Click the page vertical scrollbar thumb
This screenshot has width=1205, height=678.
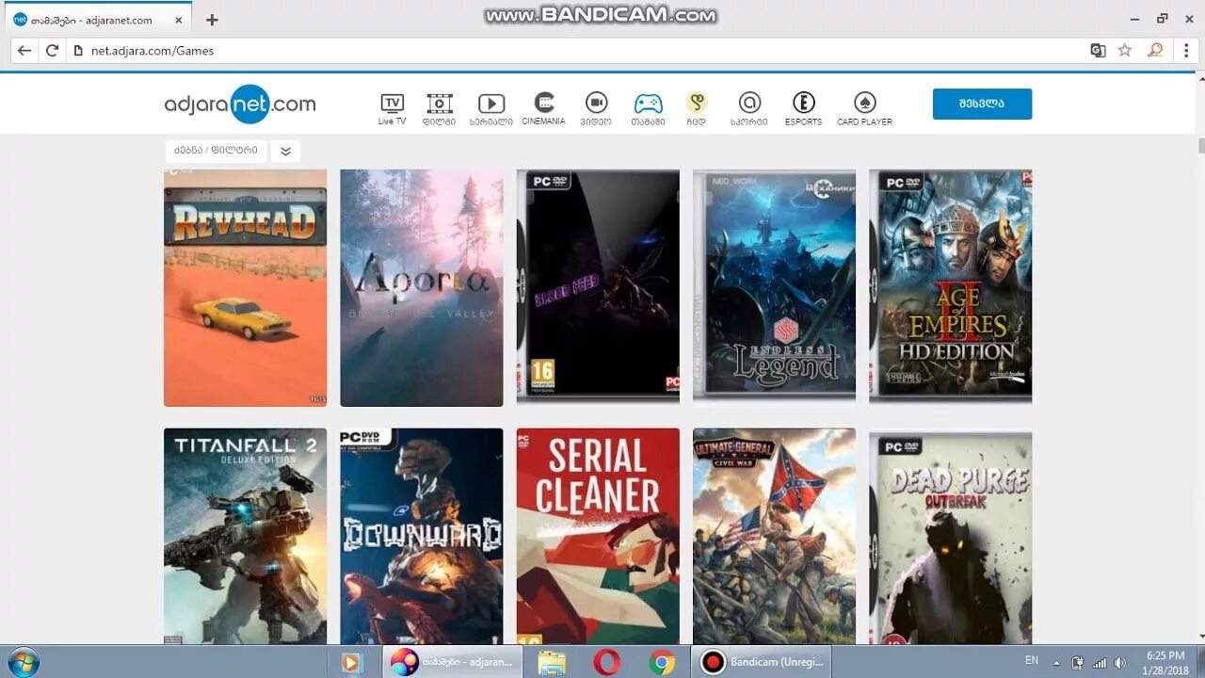coord(1200,145)
